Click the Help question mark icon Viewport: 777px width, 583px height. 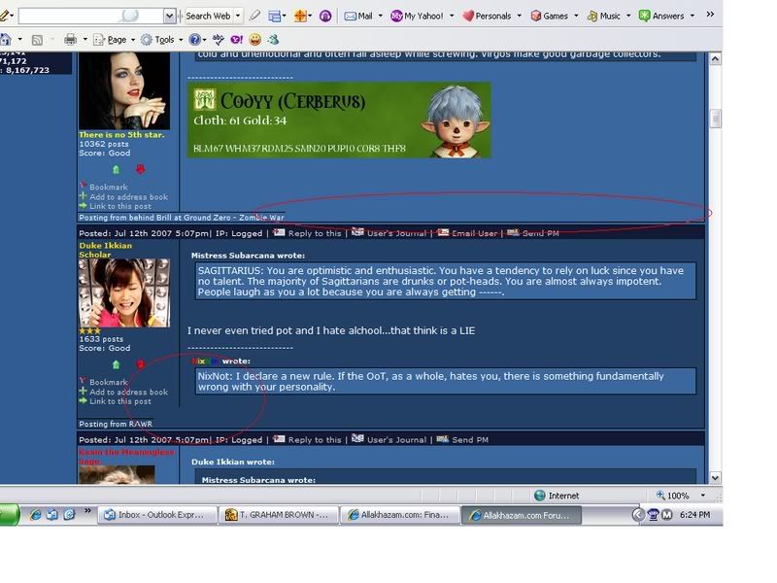tap(195, 40)
